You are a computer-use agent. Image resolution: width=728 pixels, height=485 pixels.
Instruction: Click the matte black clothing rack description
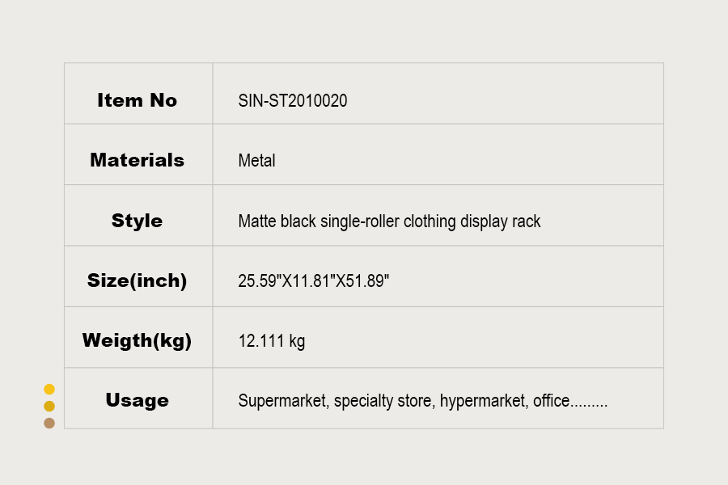pyautogui.click(x=389, y=221)
